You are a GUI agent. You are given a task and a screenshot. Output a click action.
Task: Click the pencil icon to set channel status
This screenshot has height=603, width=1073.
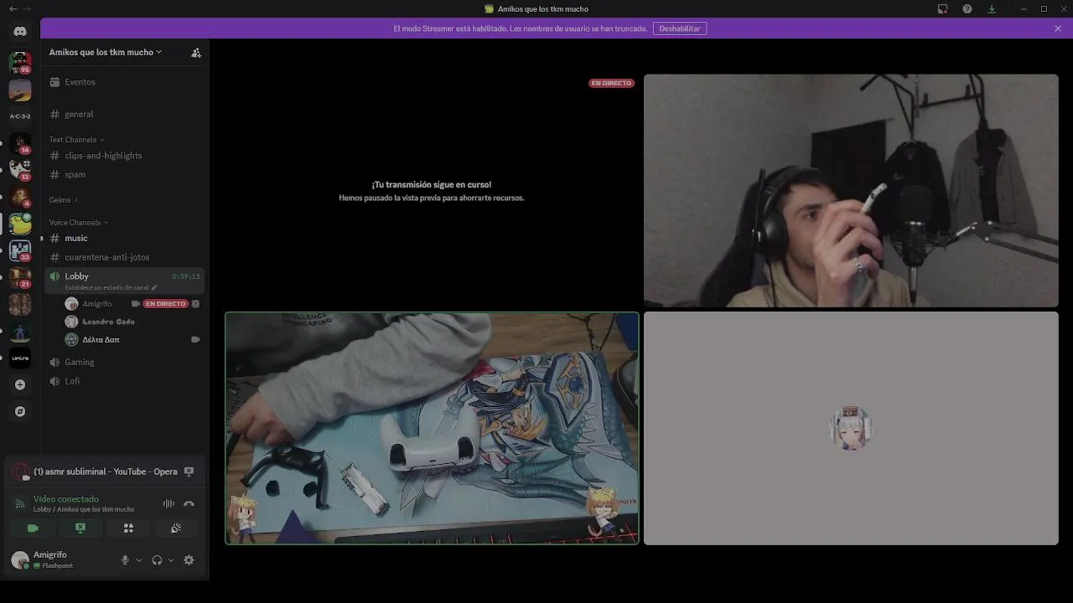coord(154,287)
